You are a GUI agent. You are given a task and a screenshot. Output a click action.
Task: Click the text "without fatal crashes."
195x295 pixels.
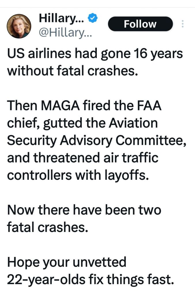point(71,70)
